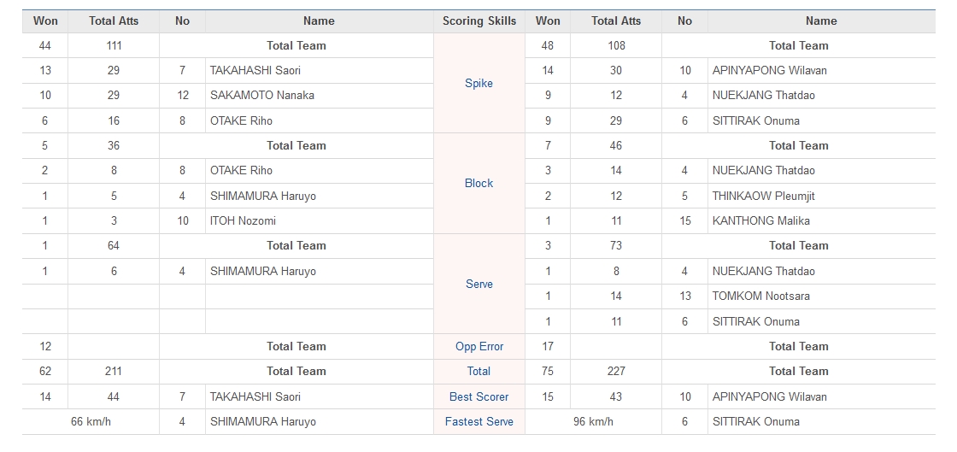The height and width of the screenshot is (452, 957).
Task: Click the Total link in Scoring Skills column
Action: point(478,372)
